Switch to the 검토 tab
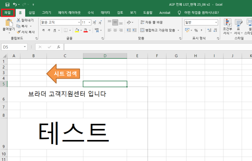 coord(120,13)
